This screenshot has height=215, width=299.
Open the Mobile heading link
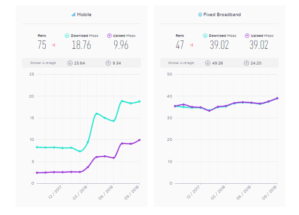(x=84, y=15)
